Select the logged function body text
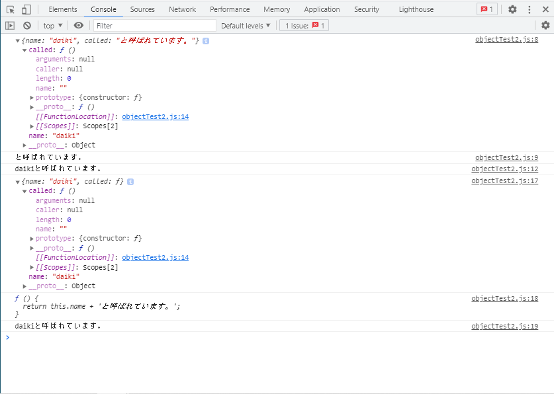The height and width of the screenshot is (394, 554). [98, 306]
